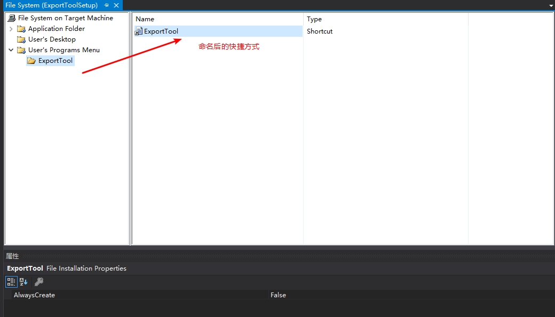Click the User's Desktop folder icon
555x317 pixels.
coord(21,39)
